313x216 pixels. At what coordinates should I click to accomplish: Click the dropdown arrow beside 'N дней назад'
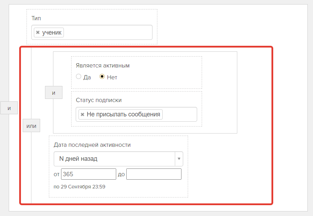click(179, 159)
